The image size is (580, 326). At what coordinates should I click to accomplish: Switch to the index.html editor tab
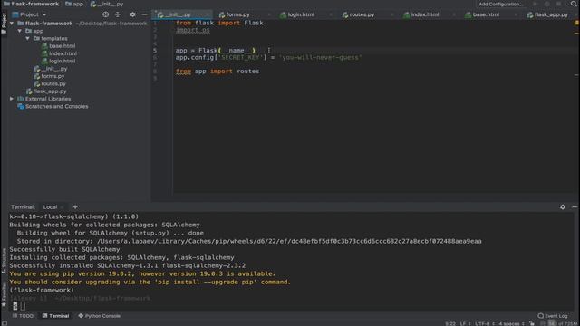[421, 14]
